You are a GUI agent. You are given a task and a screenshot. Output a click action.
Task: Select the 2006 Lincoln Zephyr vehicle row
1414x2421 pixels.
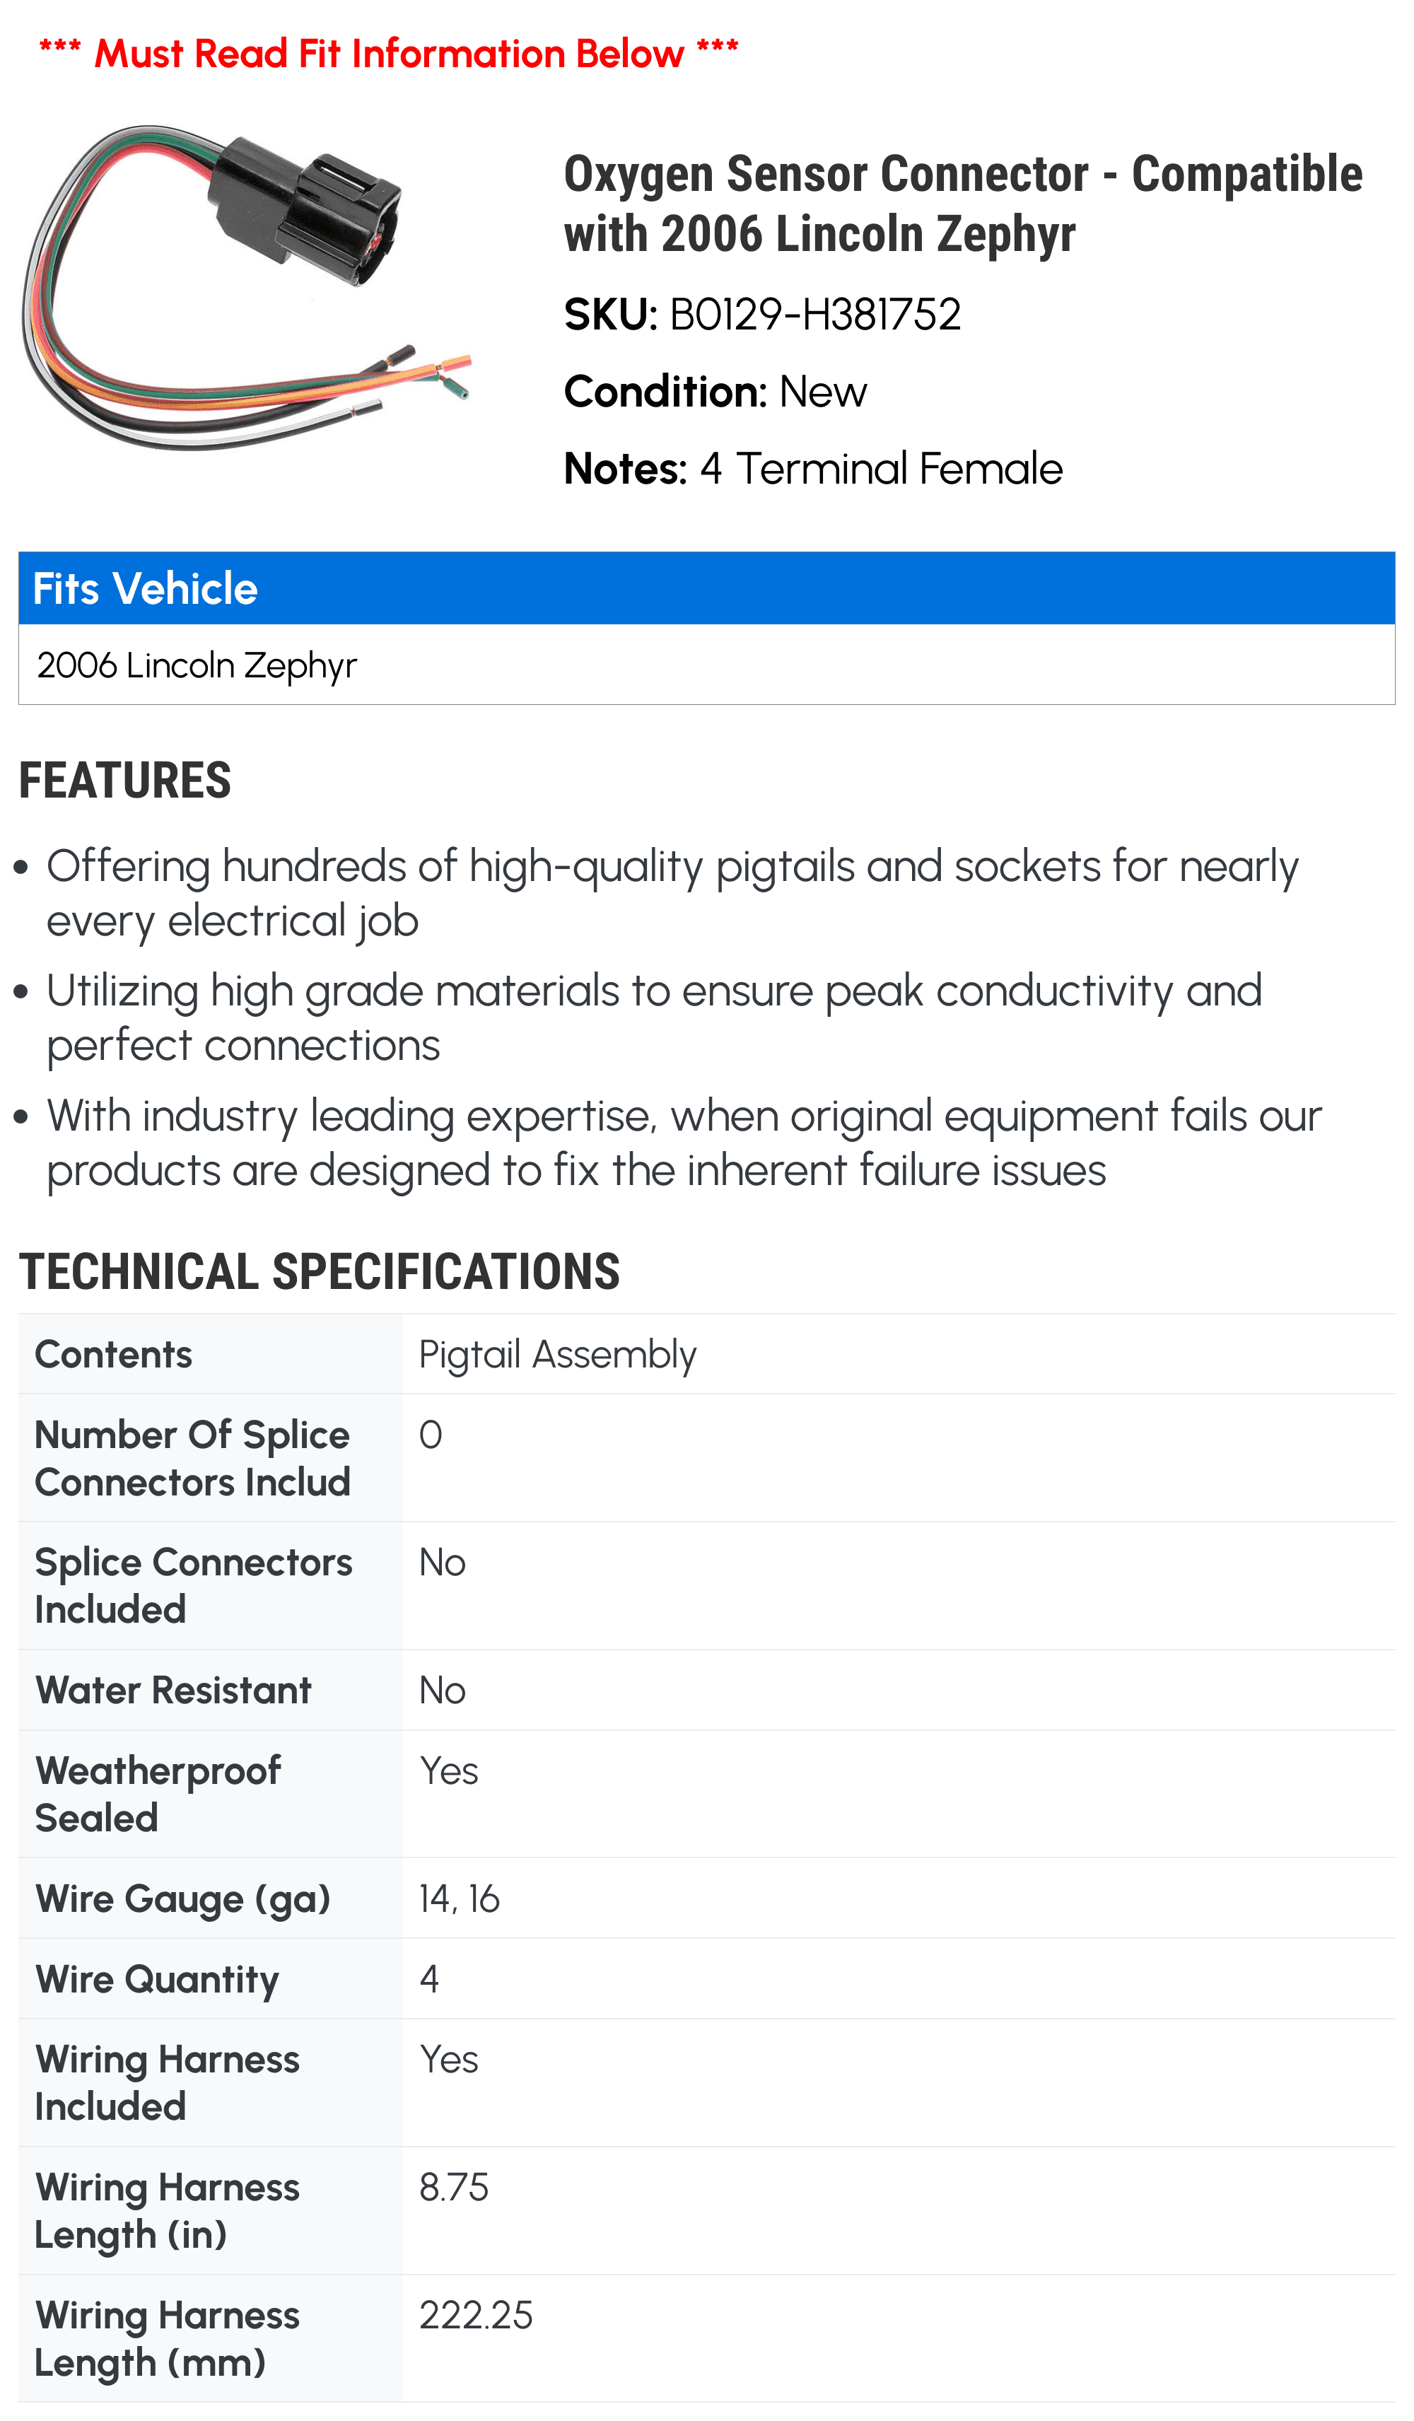coord(706,665)
